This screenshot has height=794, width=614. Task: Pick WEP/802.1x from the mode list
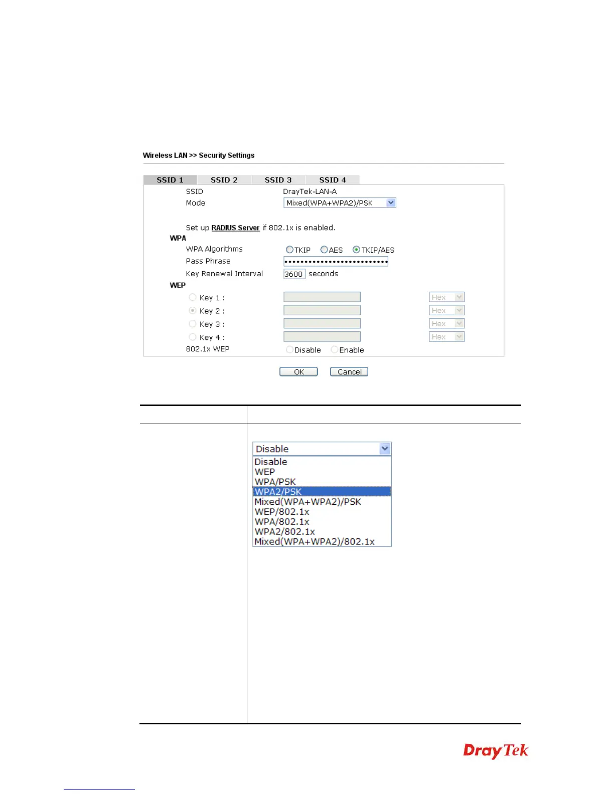322,512
